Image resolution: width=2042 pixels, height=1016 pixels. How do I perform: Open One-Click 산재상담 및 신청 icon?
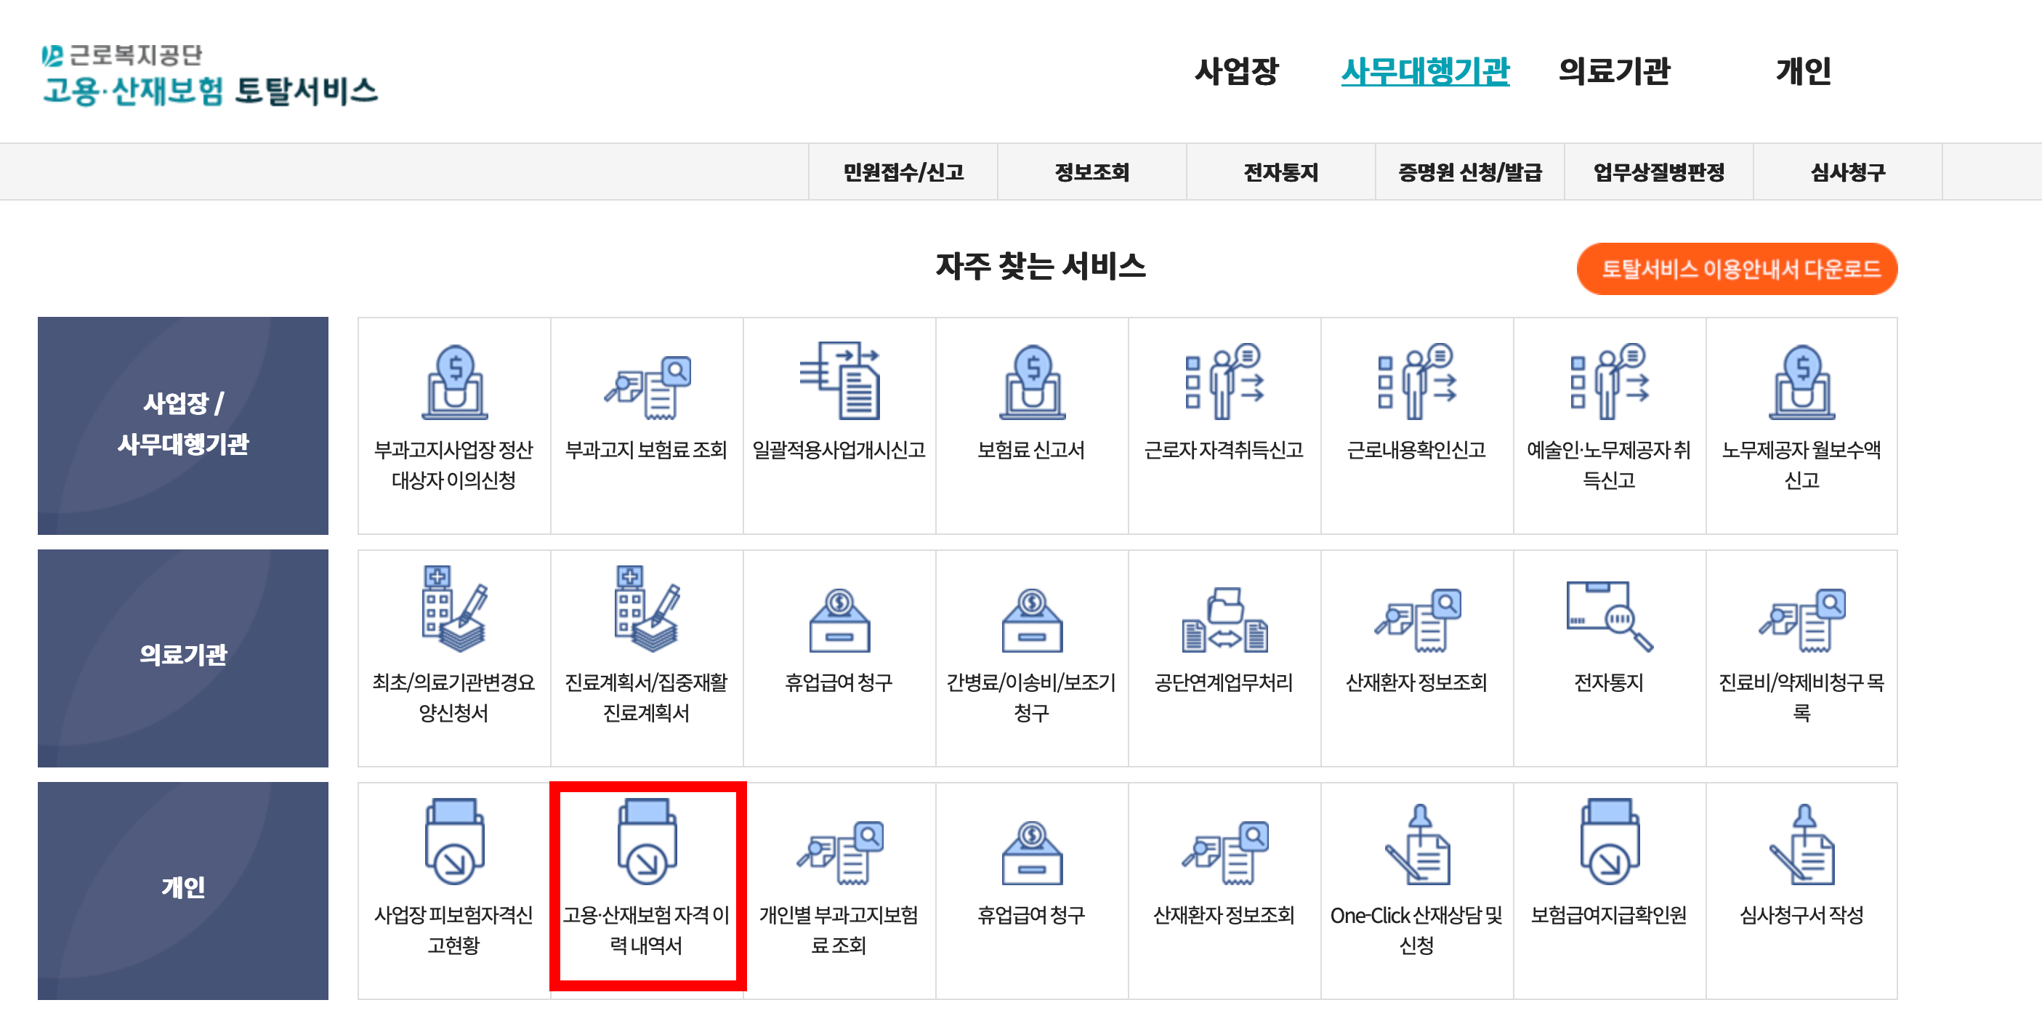coord(1416,844)
